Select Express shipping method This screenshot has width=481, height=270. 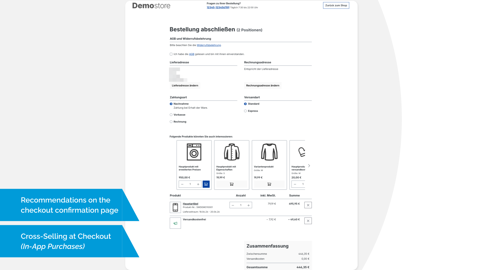click(246, 111)
